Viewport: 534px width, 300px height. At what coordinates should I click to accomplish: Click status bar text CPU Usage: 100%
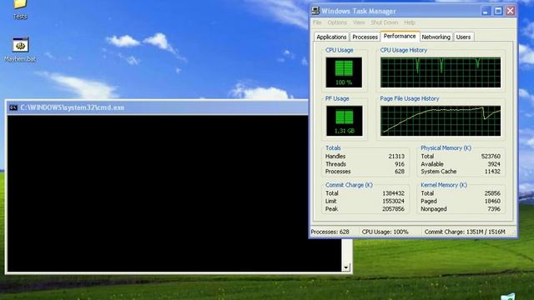point(385,232)
